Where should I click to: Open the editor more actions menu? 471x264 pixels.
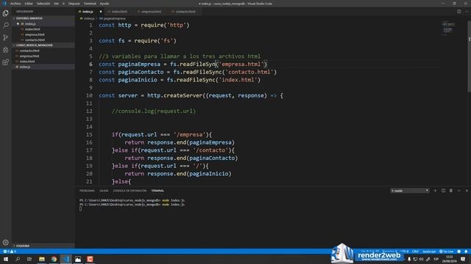(x=467, y=12)
